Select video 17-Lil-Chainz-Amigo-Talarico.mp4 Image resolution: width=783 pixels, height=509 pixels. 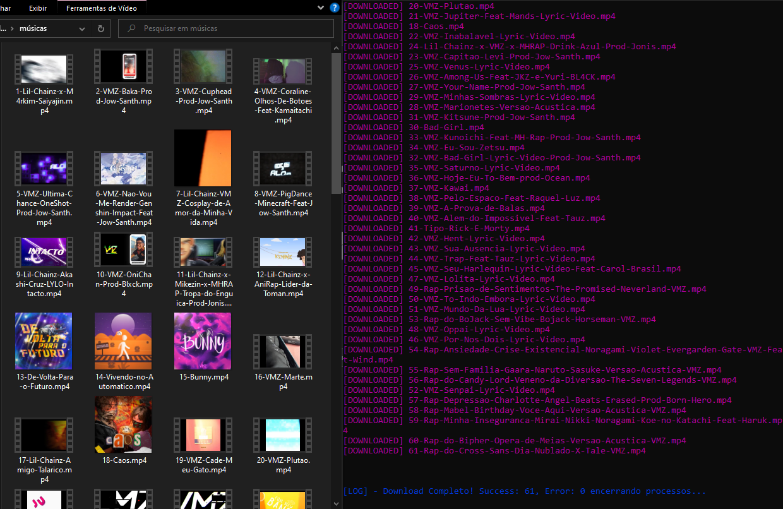point(44,450)
